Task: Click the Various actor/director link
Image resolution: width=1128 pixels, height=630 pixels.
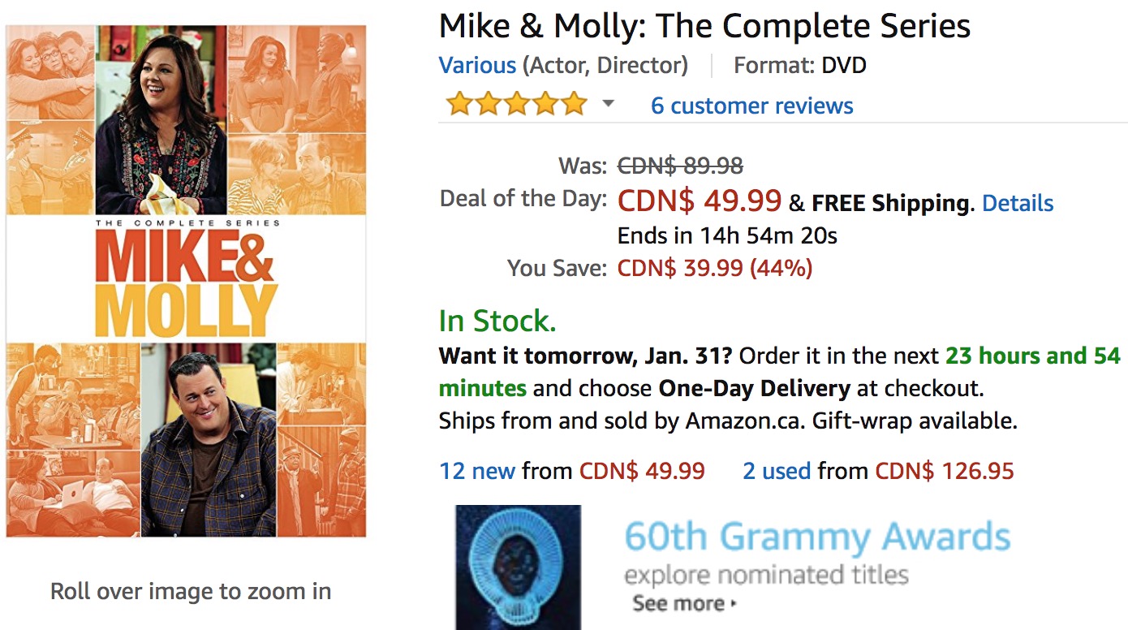Action: (477, 65)
